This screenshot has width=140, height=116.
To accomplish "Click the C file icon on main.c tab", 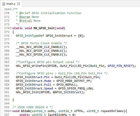I will click(x=4, y=4).
